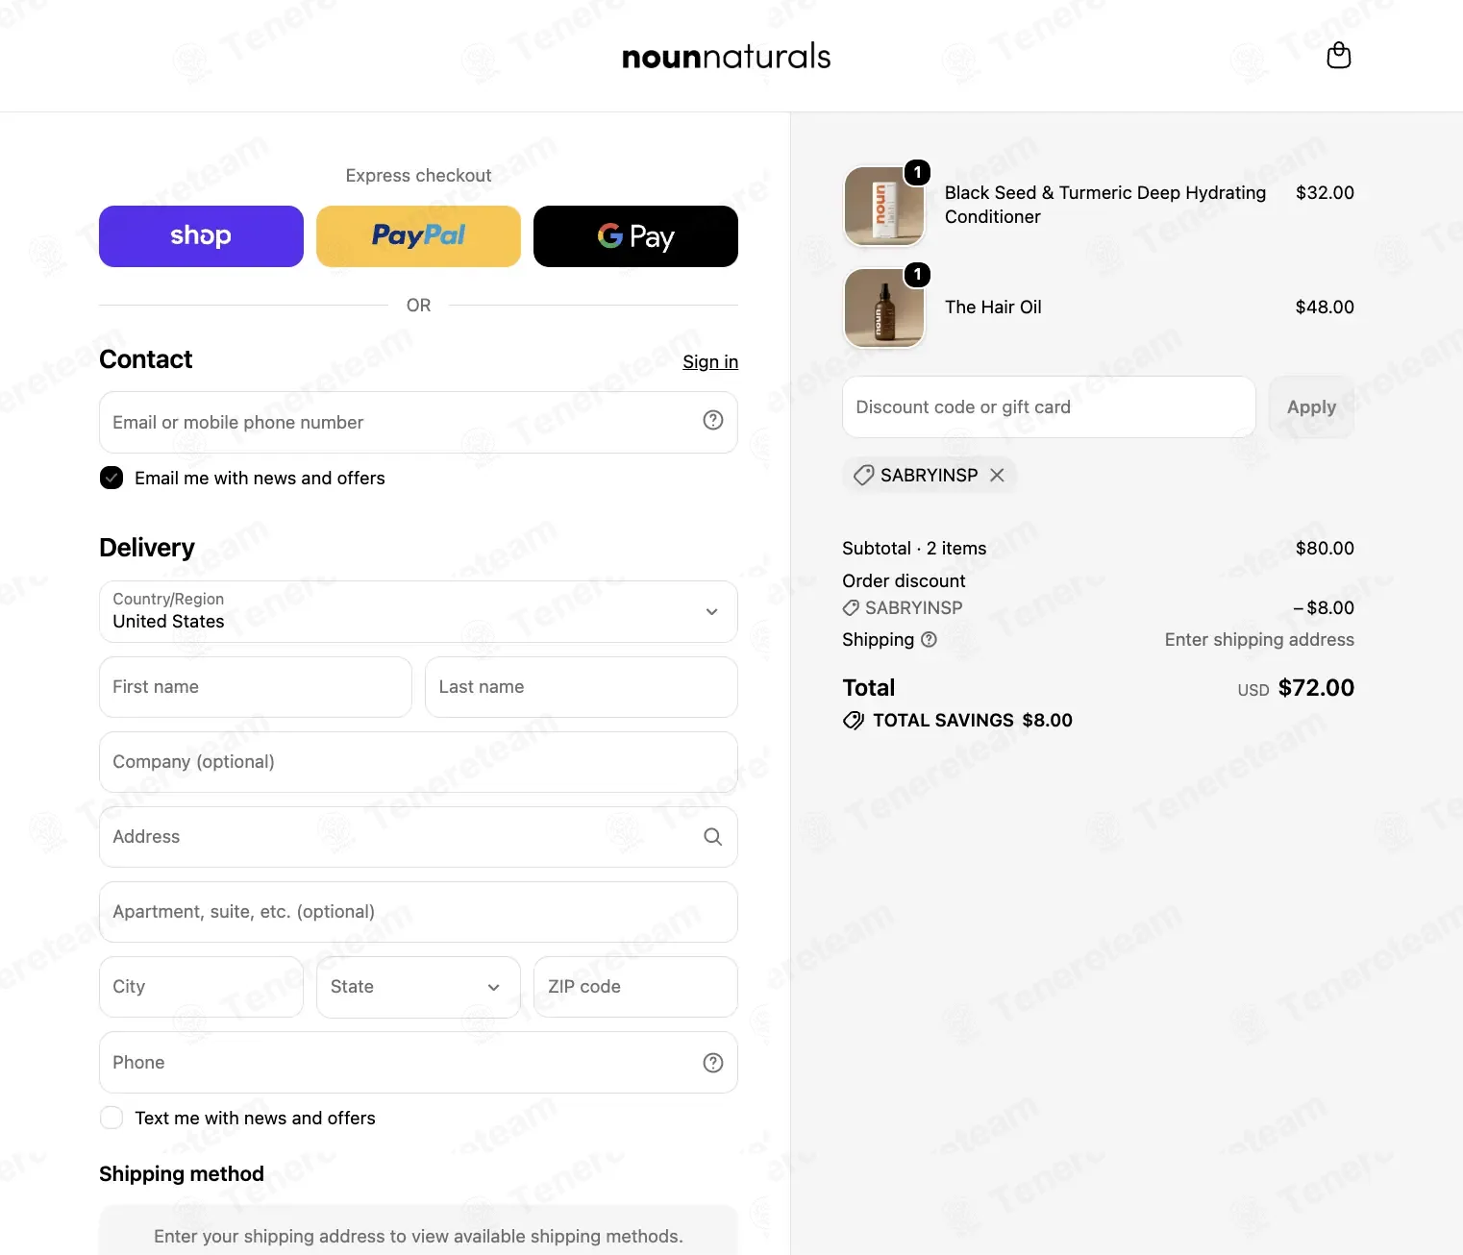The height and width of the screenshot is (1255, 1463).
Task: Click the Sign in link
Action: pos(710,361)
